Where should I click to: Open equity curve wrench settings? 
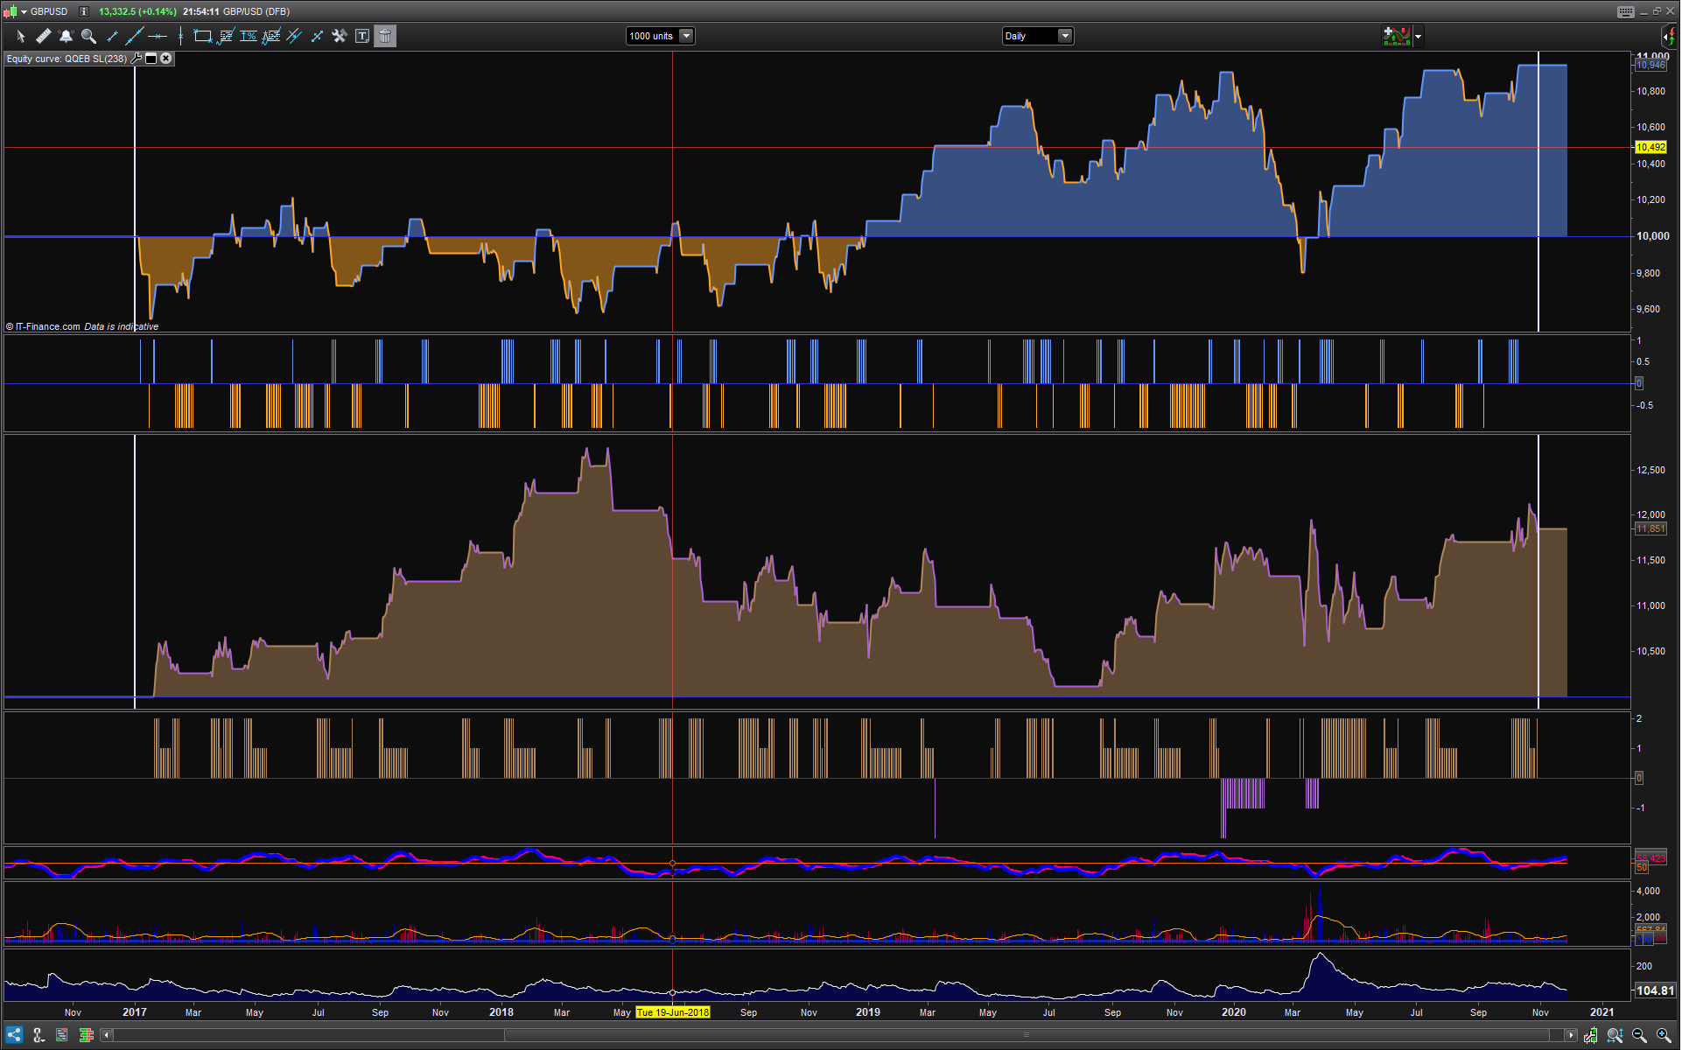point(136,59)
